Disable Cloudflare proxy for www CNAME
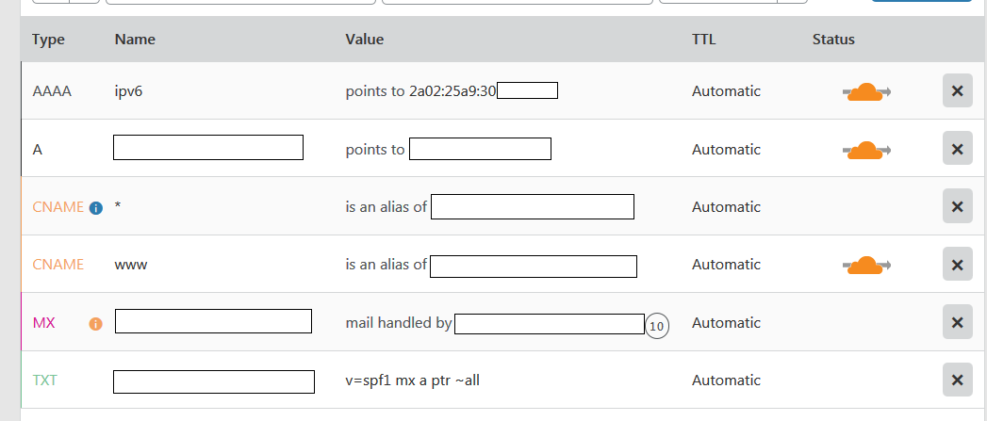This screenshot has height=421, width=987. tap(866, 266)
